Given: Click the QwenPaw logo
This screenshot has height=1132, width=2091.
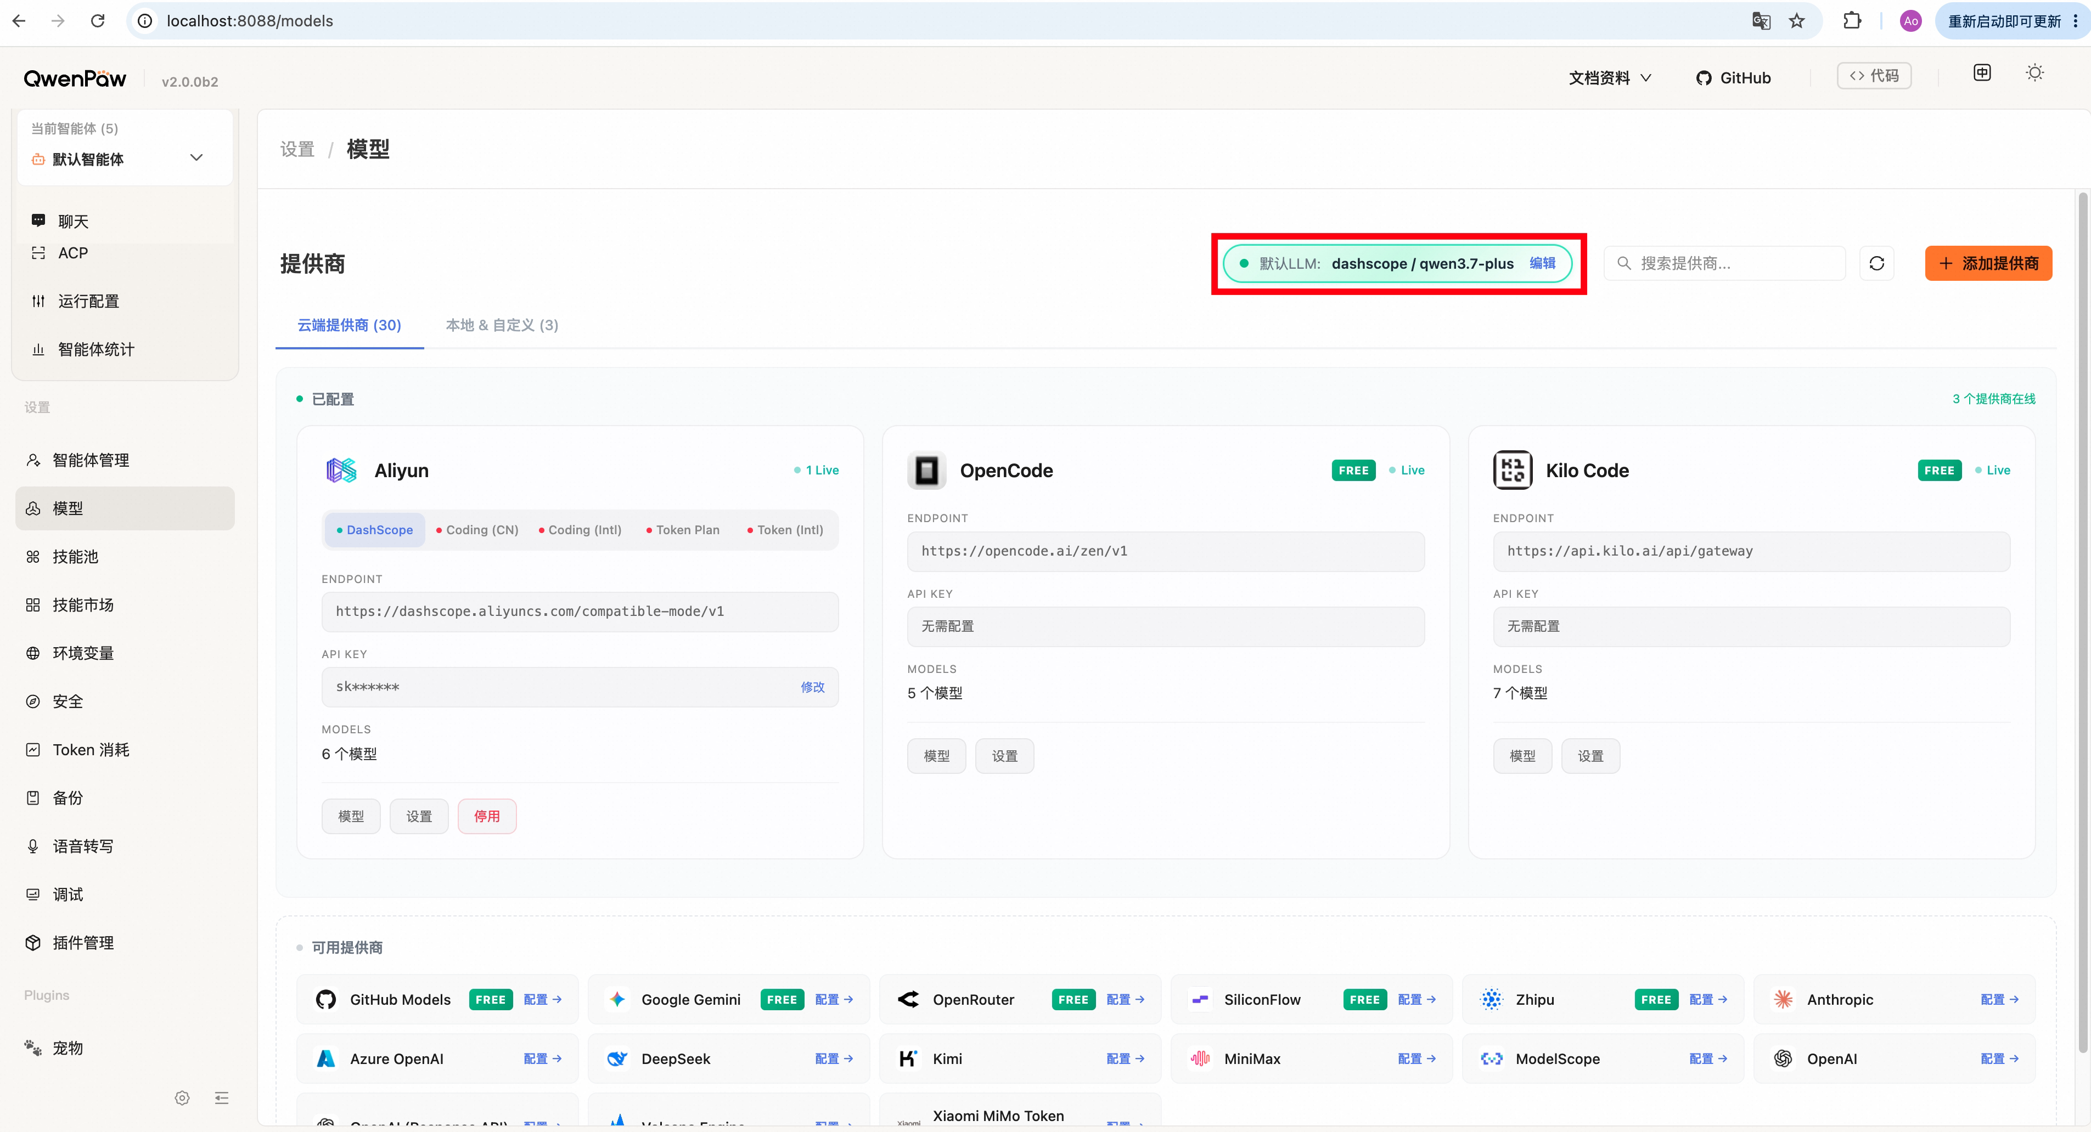Looking at the screenshot, I should point(75,78).
